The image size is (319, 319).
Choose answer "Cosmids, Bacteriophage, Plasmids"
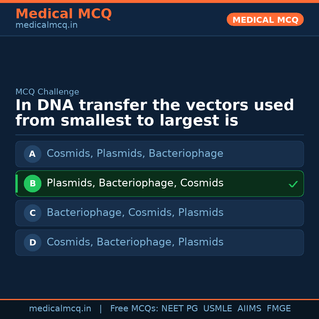[x=135, y=242]
